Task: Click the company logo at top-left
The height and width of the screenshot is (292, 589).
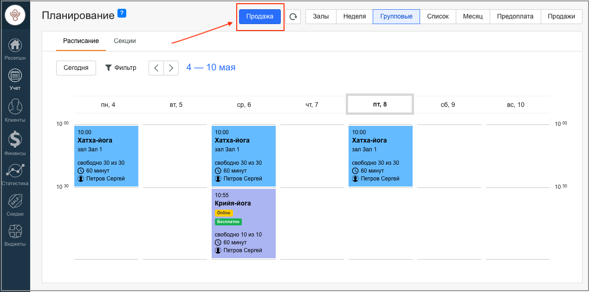Action: 15,15
